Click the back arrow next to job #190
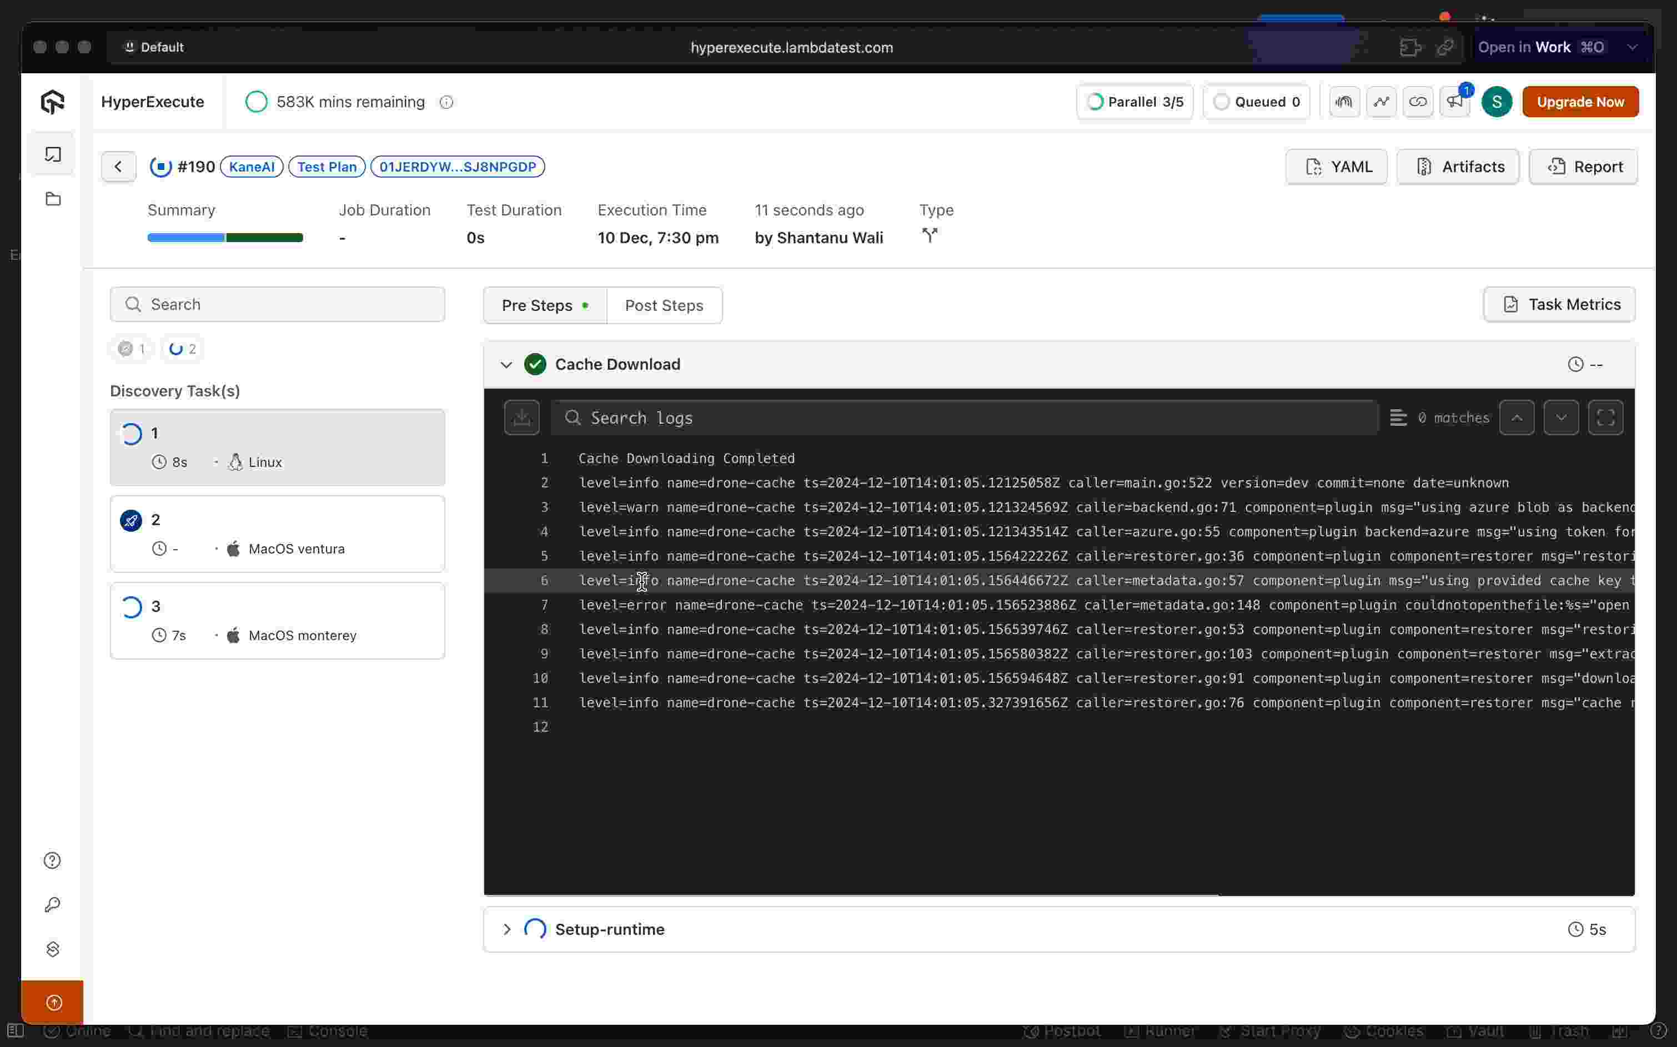Image resolution: width=1677 pixels, height=1047 pixels. 118,167
